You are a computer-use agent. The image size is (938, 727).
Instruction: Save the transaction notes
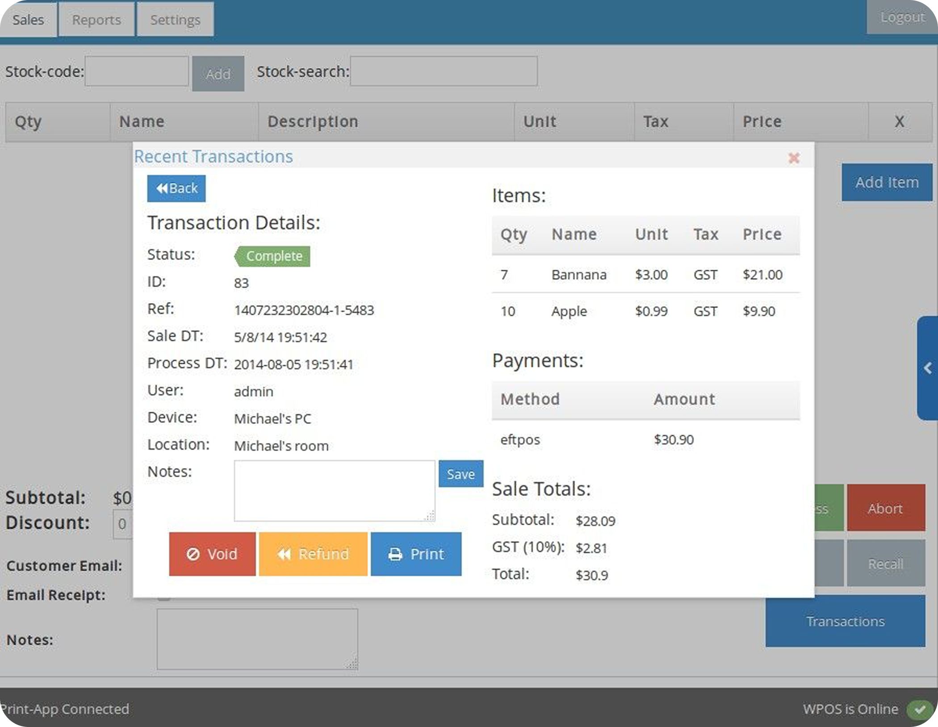tap(461, 474)
